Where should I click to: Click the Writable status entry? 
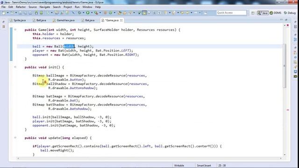[179, 166]
